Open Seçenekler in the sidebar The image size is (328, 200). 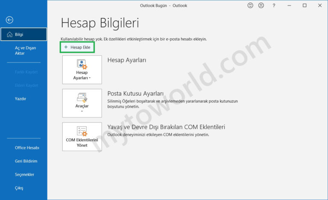click(24, 174)
